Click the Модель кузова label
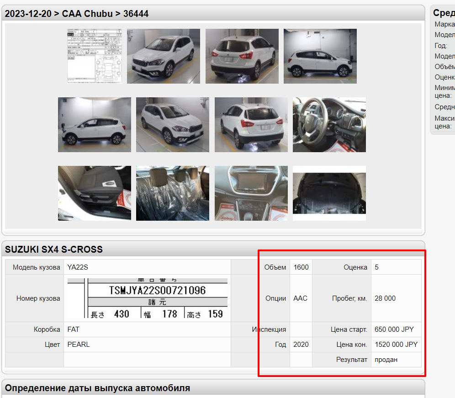 pyautogui.click(x=36, y=267)
